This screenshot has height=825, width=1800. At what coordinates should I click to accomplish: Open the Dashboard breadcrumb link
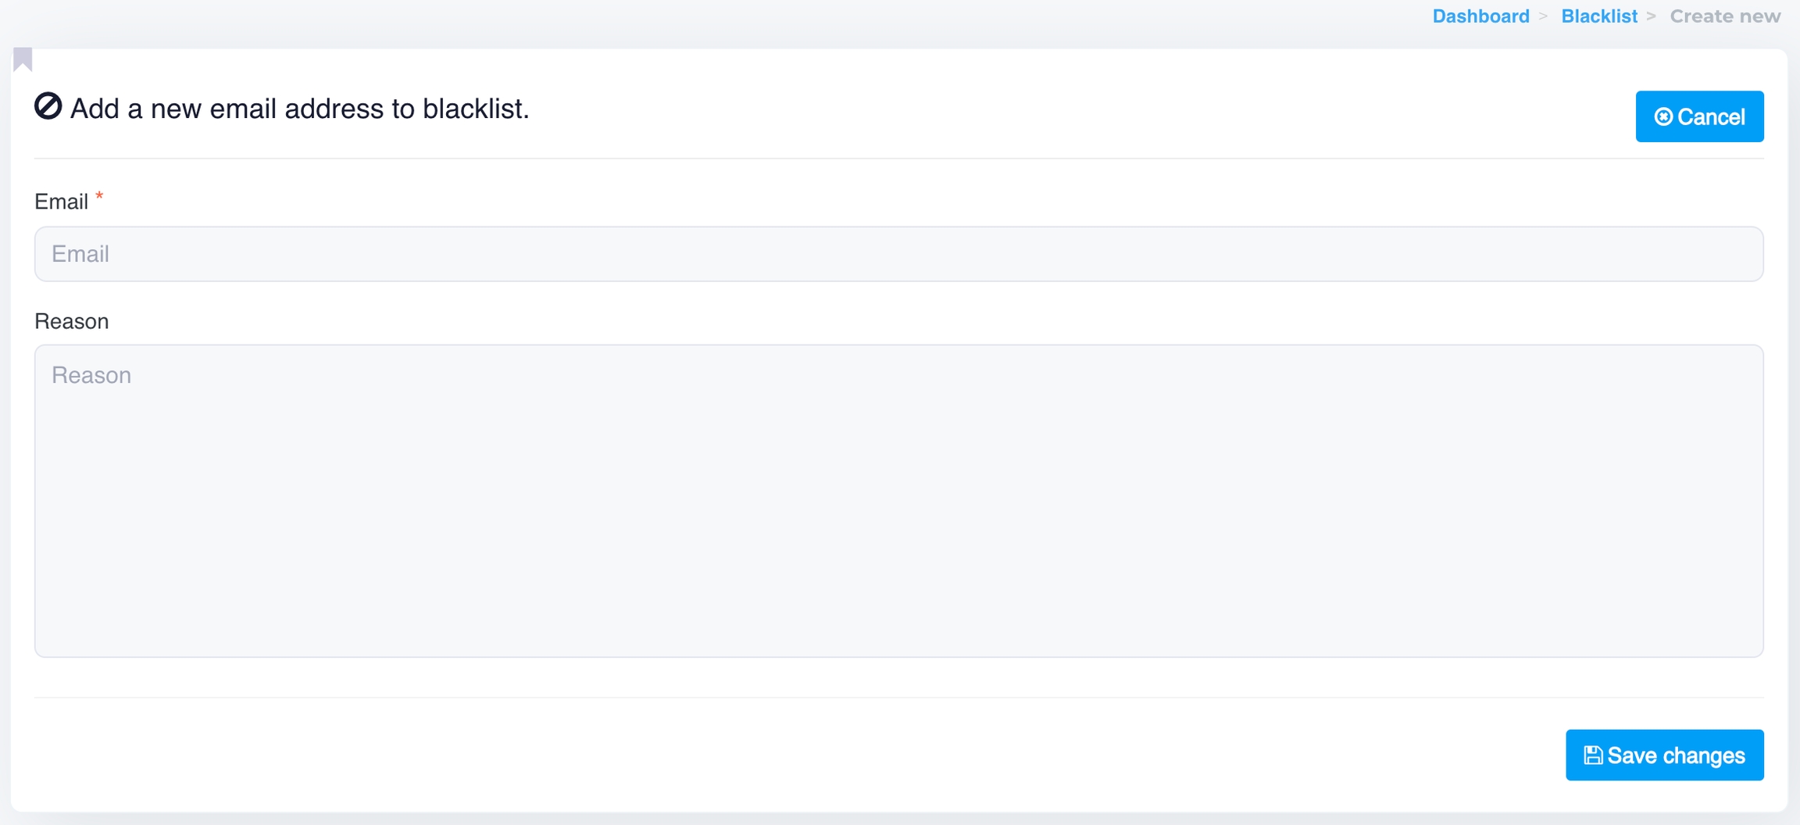[1480, 16]
